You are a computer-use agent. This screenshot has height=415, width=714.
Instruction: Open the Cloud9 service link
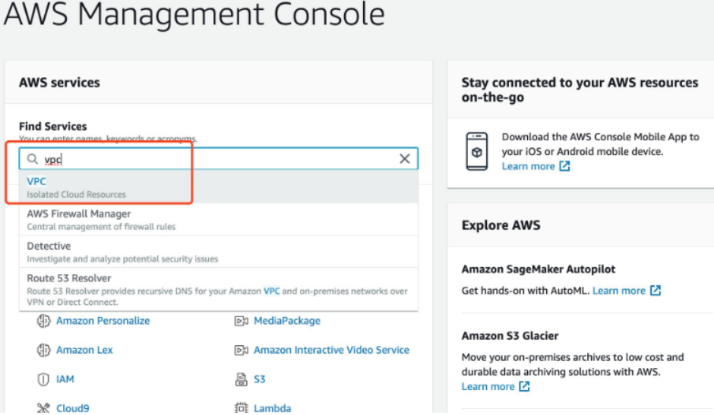click(x=72, y=408)
